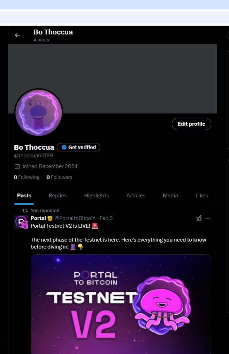Click the blue checkmark in Get verified
Image resolution: width=229 pixels, height=354 pixels.
[64, 147]
